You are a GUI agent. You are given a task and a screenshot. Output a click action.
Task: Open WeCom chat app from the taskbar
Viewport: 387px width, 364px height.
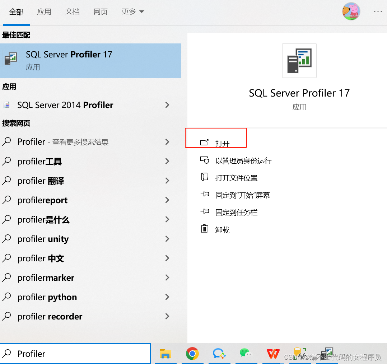pyautogui.click(x=219, y=354)
